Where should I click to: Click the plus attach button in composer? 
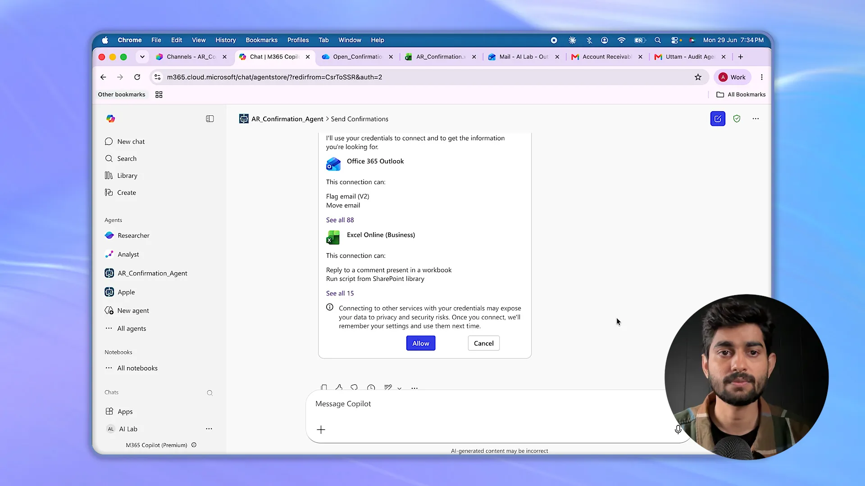coord(321,430)
